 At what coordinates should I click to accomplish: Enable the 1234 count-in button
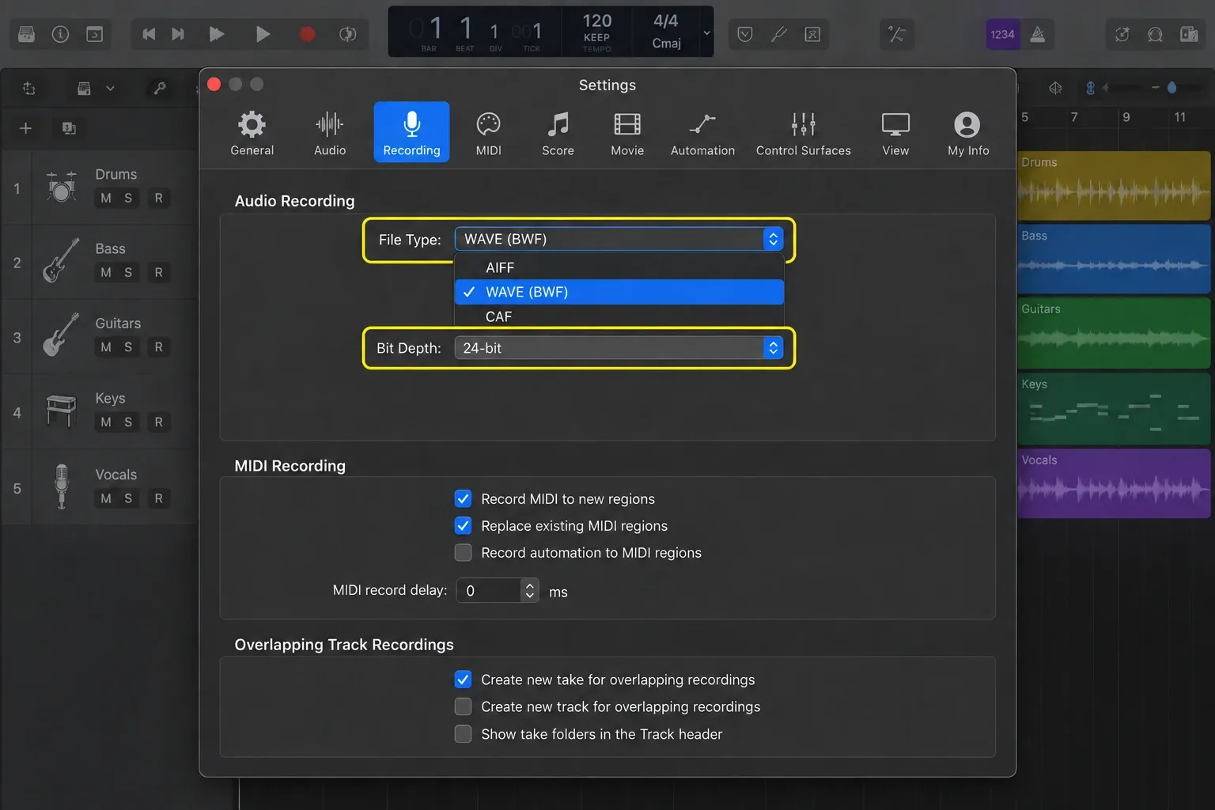(1002, 34)
